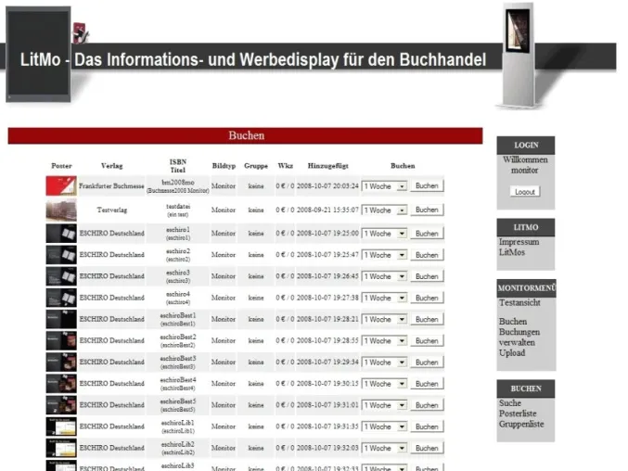Open the Posterliste link

(518, 414)
